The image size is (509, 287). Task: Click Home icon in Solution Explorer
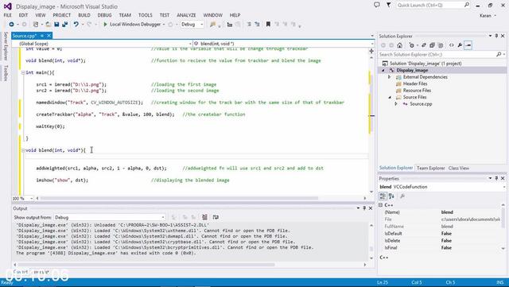click(x=399, y=45)
